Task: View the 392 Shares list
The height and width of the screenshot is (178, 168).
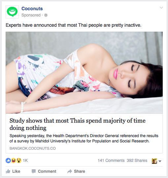Action: (x=137, y=161)
